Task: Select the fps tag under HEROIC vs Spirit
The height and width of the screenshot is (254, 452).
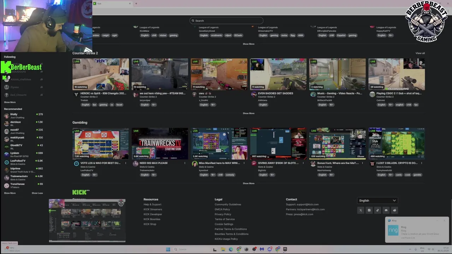Action: tap(94, 105)
